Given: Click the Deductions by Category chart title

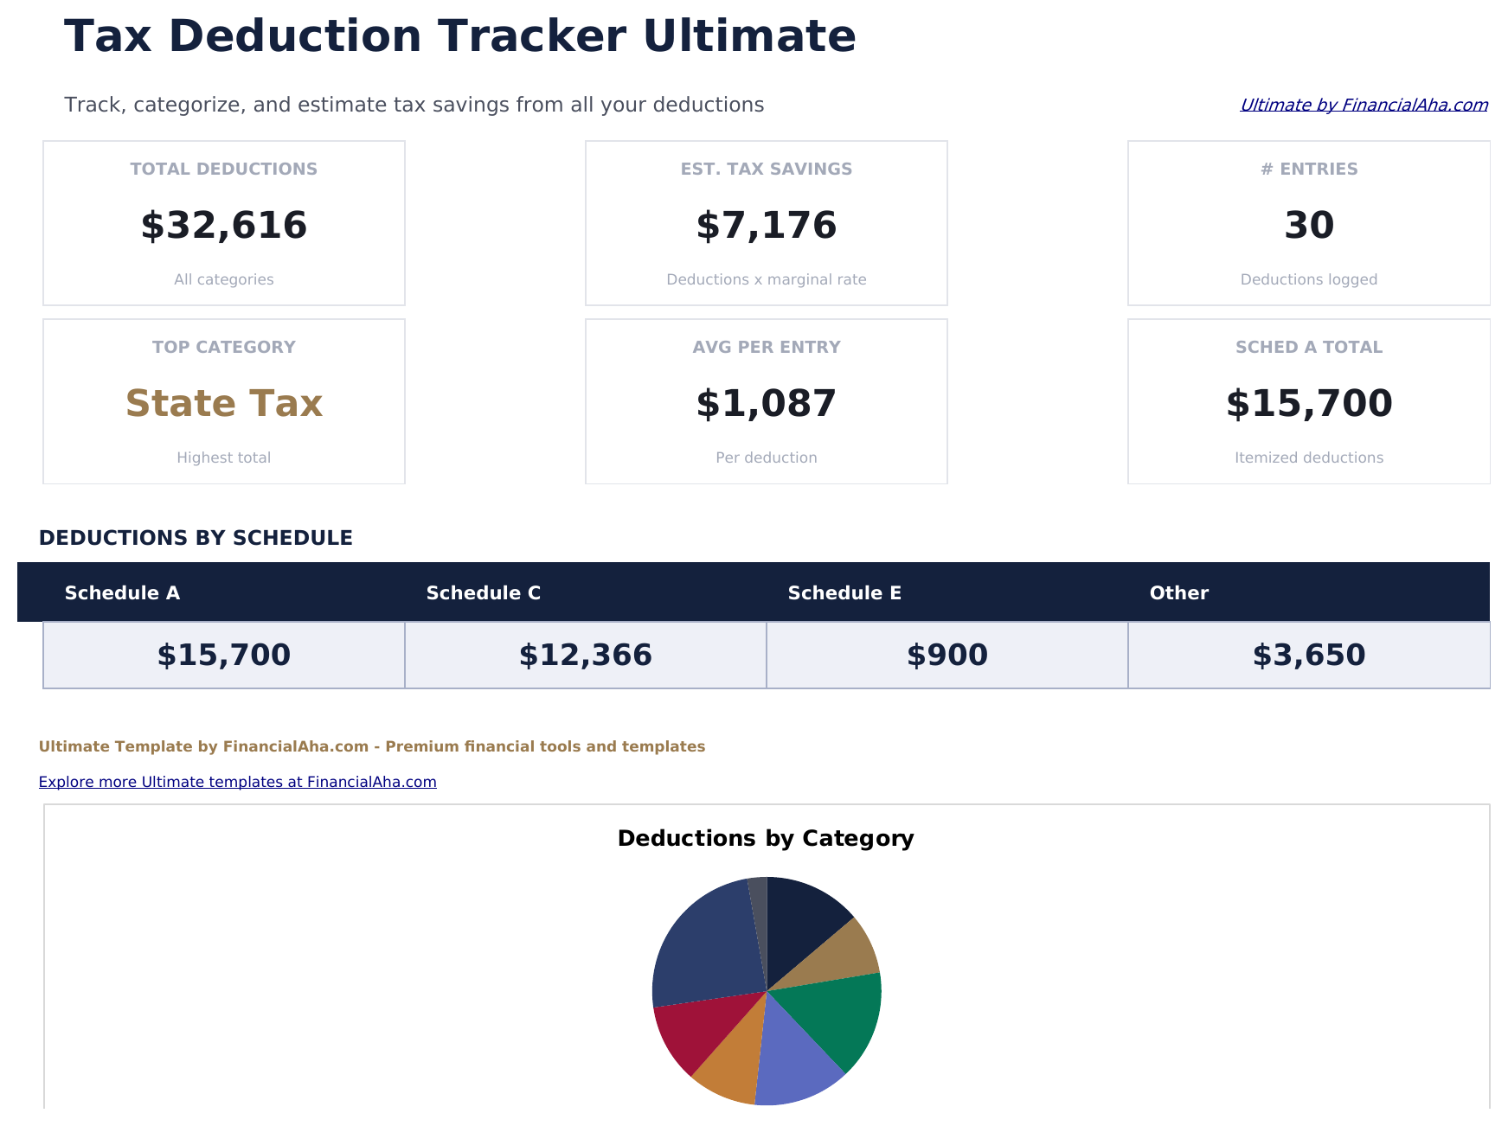Looking at the screenshot, I should tap(765, 838).
